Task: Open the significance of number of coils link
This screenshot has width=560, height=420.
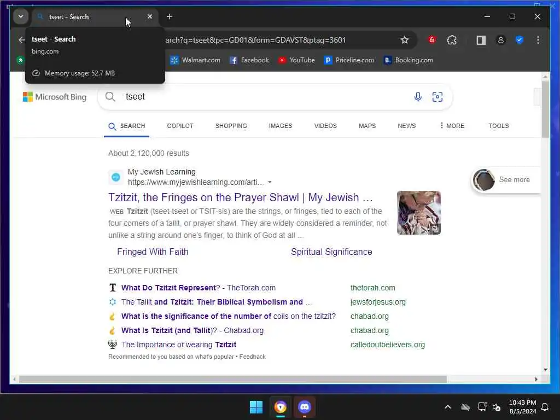Action: tap(229, 317)
